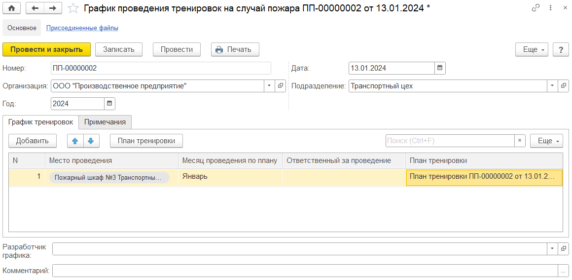The height and width of the screenshot is (280, 572).
Task: Go back with left arrow
Action: pos(35,8)
